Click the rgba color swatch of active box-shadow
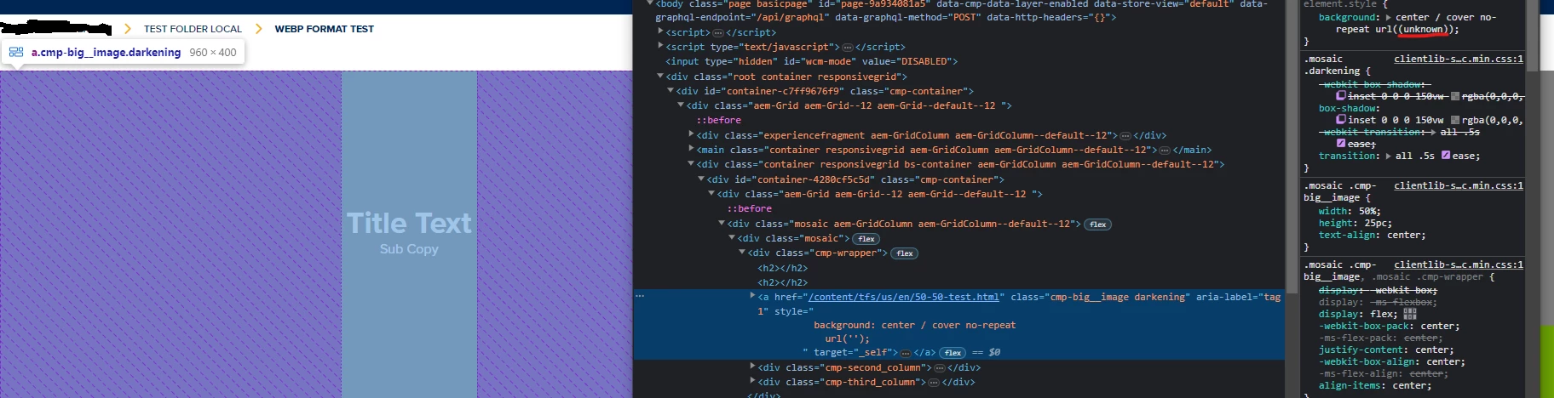Image resolution: width=1554 pixels, height=398 pixels. [1455, 120]
